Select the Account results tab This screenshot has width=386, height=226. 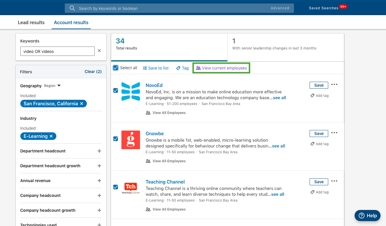pos(71,22)
